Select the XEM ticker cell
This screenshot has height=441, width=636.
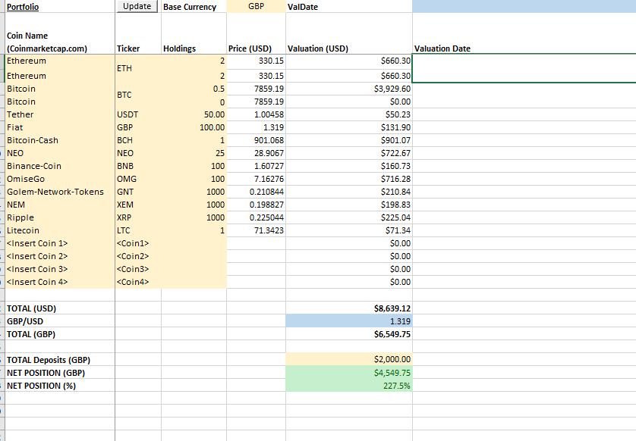[138, 205]
